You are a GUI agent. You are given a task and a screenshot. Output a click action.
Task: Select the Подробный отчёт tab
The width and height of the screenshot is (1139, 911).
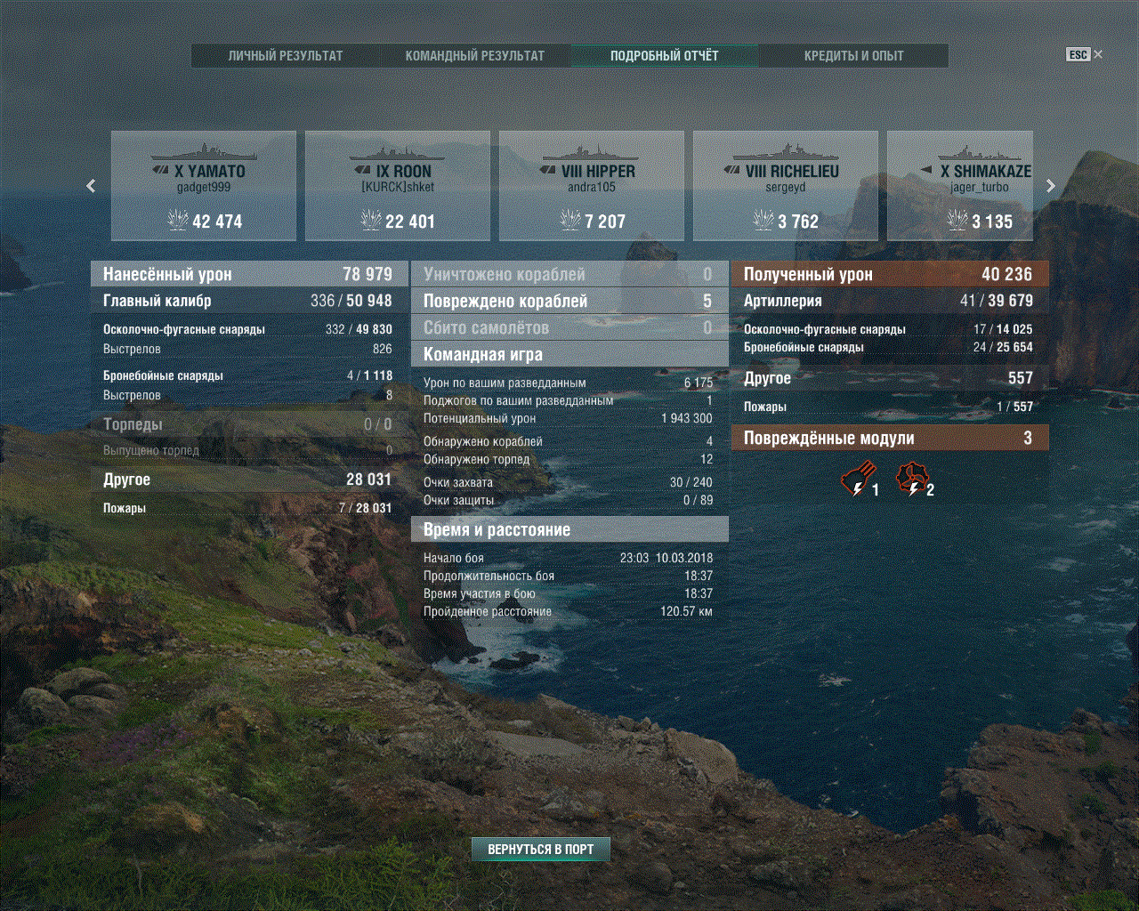point(664,55)
